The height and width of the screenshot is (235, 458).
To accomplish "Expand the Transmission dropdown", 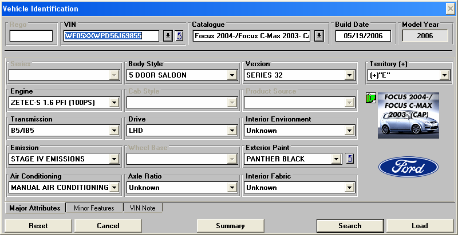I will (x=114, y=131).
